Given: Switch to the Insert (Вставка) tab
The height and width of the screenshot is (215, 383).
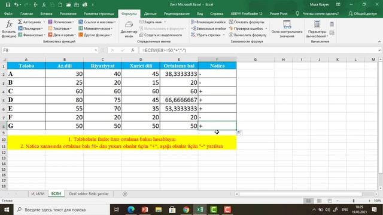Looking at the screenshot, I should point(46,14).
